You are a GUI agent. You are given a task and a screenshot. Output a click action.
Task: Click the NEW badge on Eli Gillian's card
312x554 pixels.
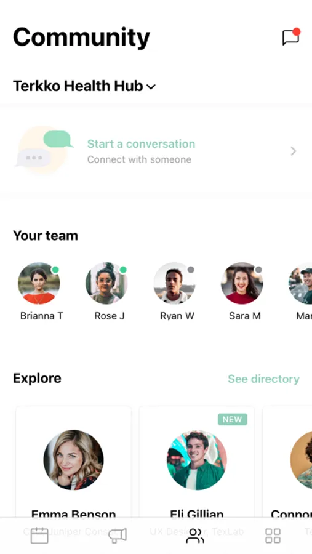pos(232,419)
